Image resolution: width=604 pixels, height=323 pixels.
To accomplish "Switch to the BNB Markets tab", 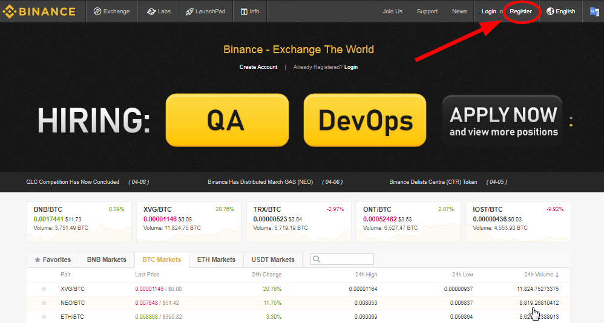I will (107, 260).
